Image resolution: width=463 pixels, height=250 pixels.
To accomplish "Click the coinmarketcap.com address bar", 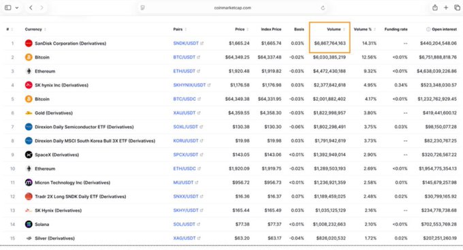I will pos(232,7).
